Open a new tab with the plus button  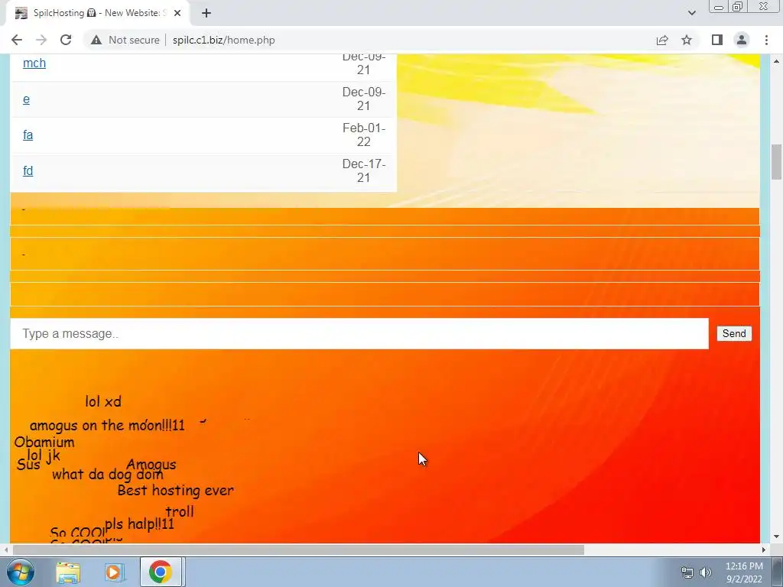click(206, 14)
